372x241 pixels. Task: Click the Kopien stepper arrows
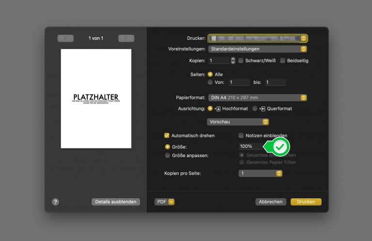pos(233,61)
